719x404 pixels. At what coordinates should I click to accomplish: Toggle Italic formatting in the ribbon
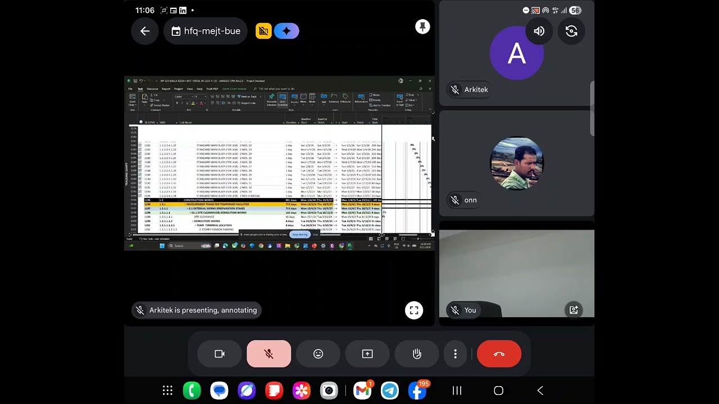point(182,103)
